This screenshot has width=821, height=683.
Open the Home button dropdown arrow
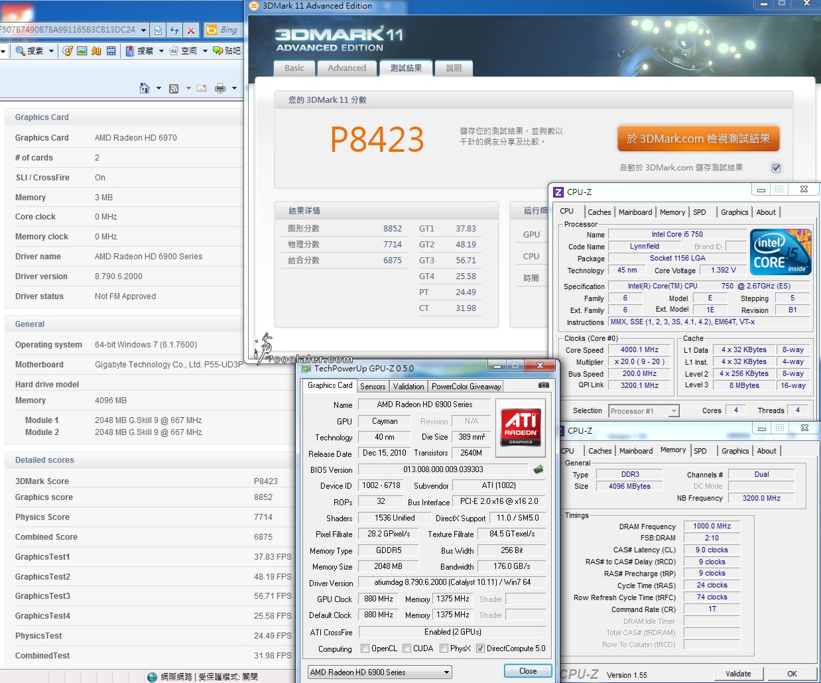coord(158,88)
